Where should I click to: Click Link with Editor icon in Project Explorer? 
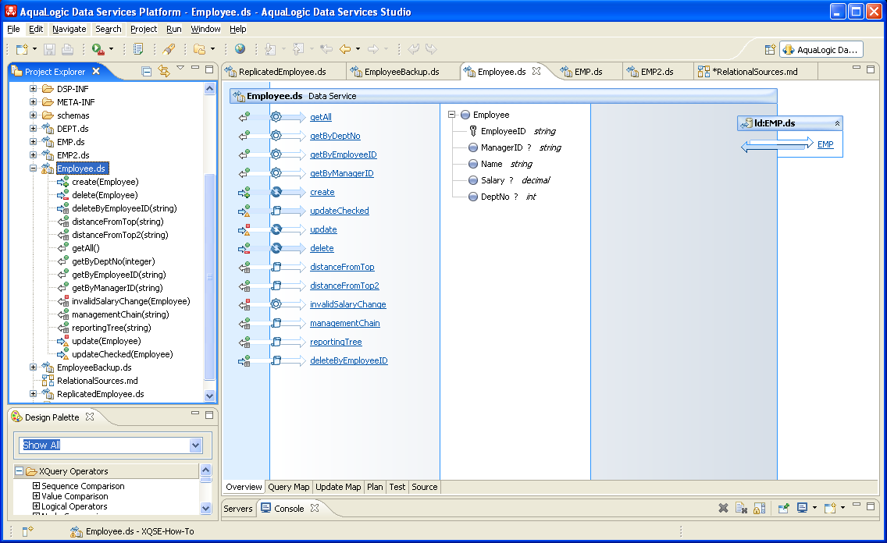click(164, 71)
